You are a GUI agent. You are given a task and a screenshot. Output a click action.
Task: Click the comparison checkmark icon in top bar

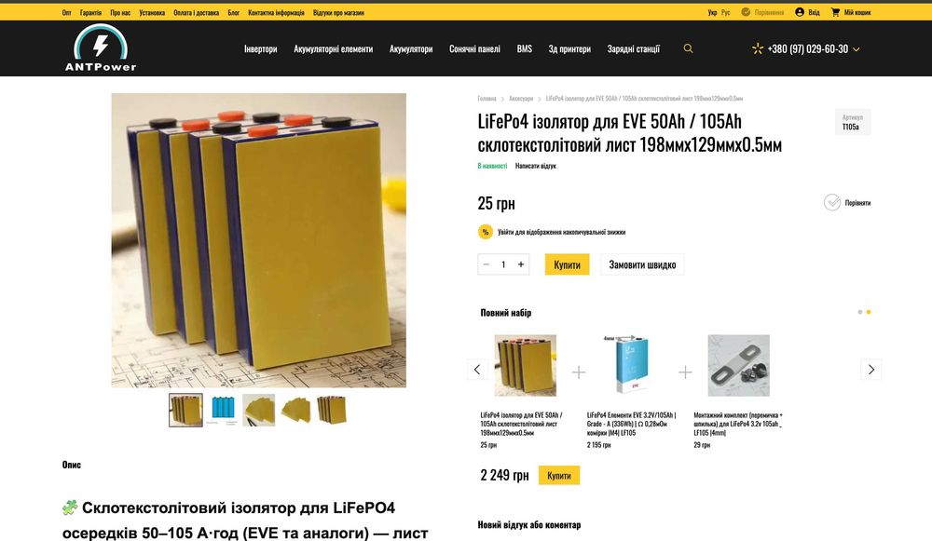[746, 12]
